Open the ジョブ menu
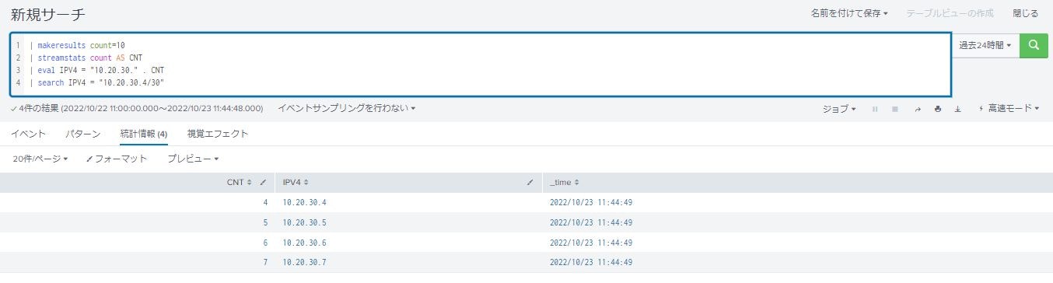The image size is (1053, 283). 839,109
